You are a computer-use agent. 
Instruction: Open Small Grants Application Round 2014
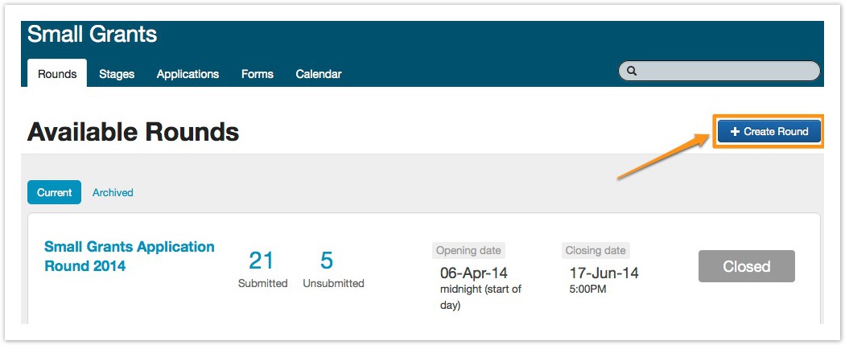pos(129,256)
